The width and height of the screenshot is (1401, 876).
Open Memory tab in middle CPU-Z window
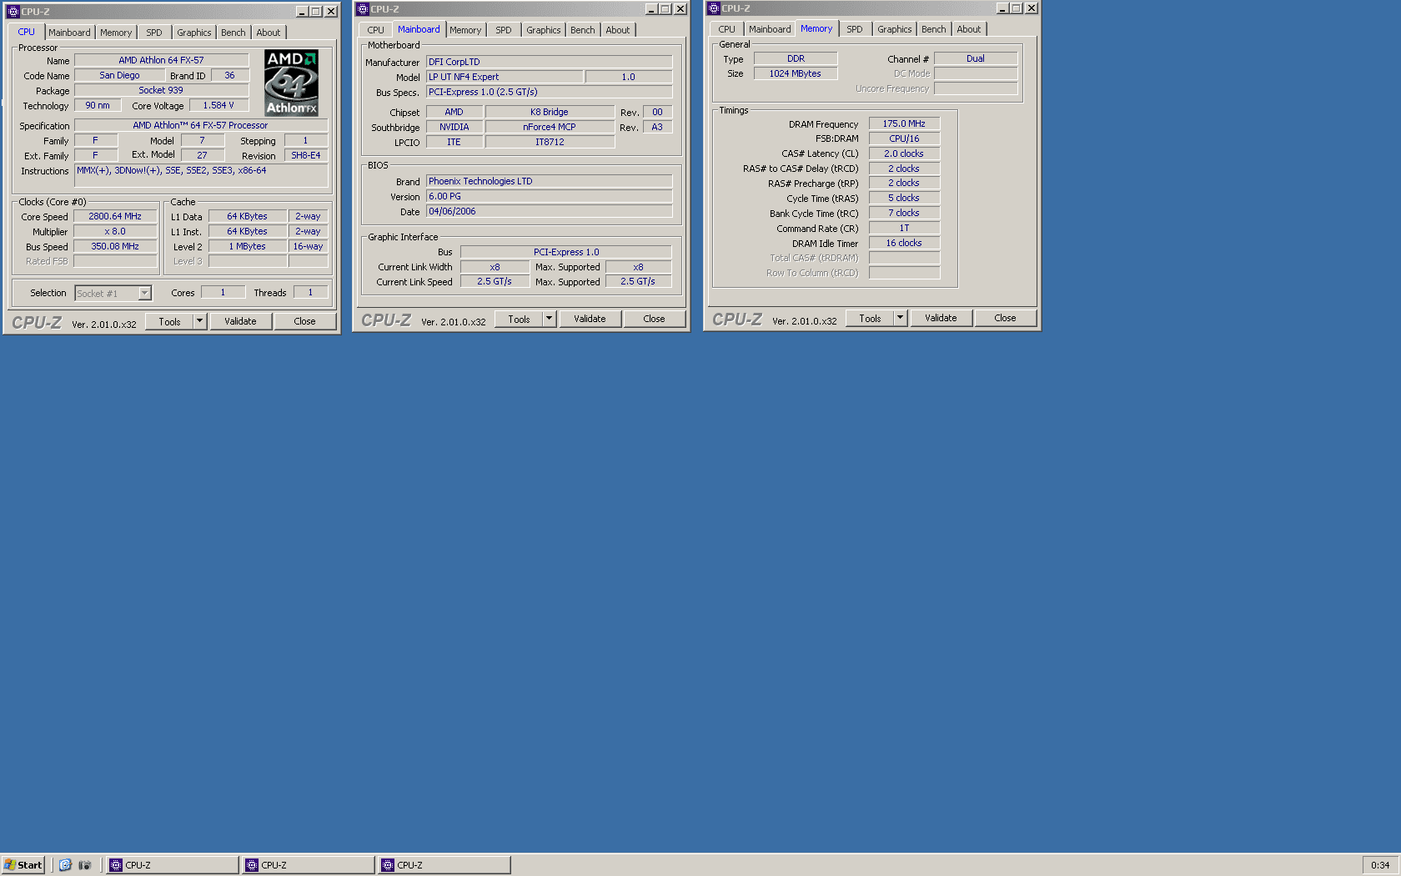click(x=465, y=30)
